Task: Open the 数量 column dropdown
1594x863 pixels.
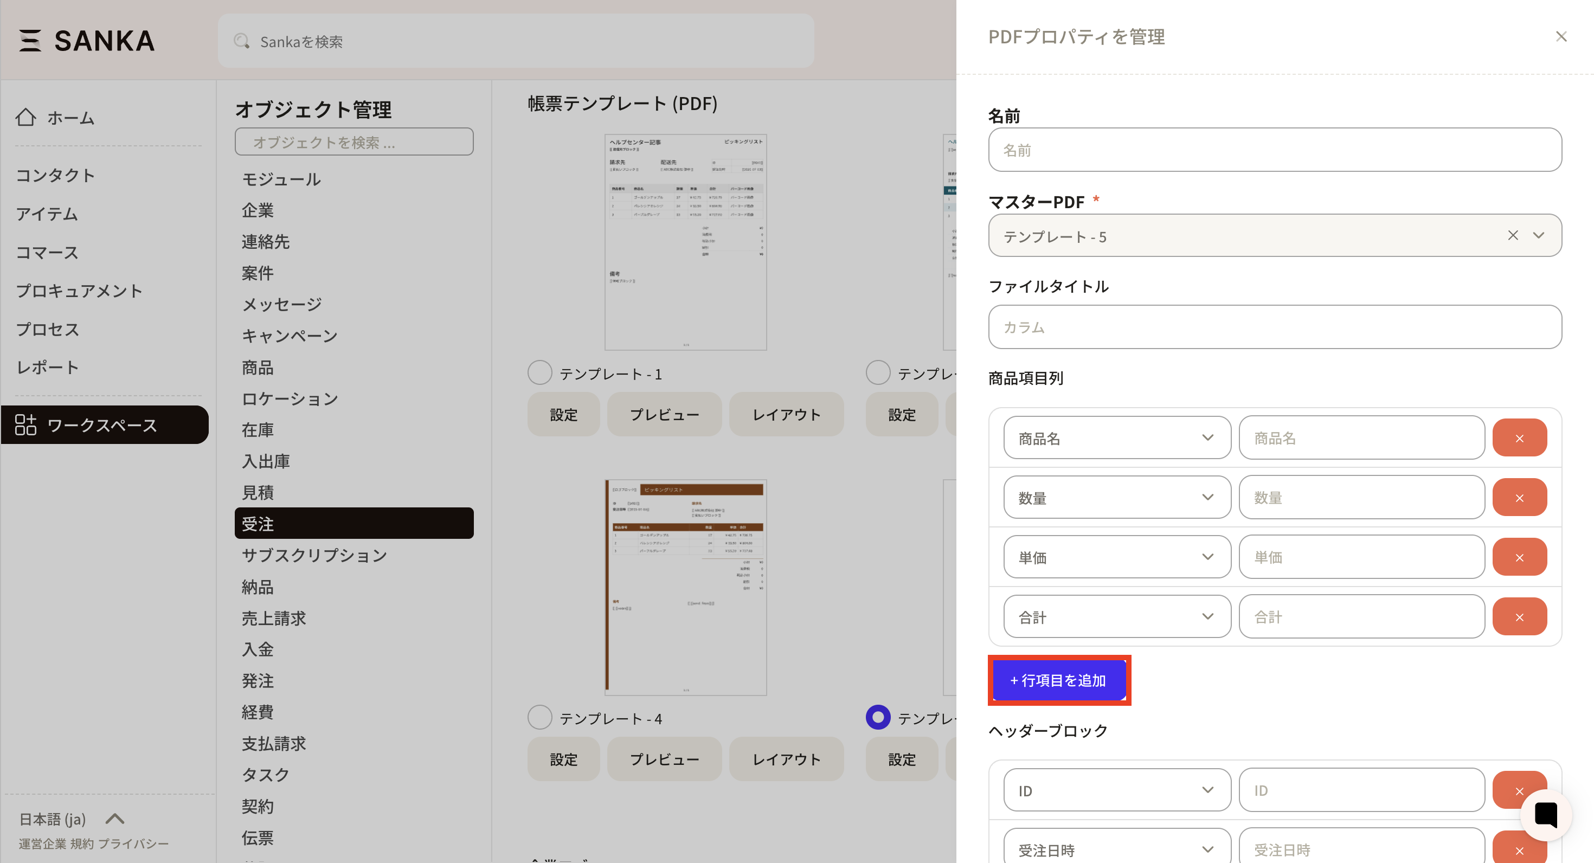Action: pyautogui.click(x=1116, y=498)
